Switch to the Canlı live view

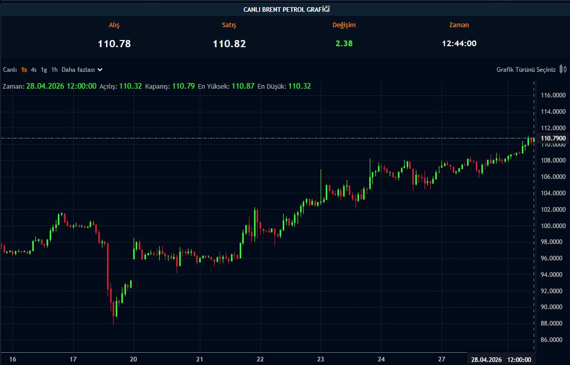(x=10, y=69)
